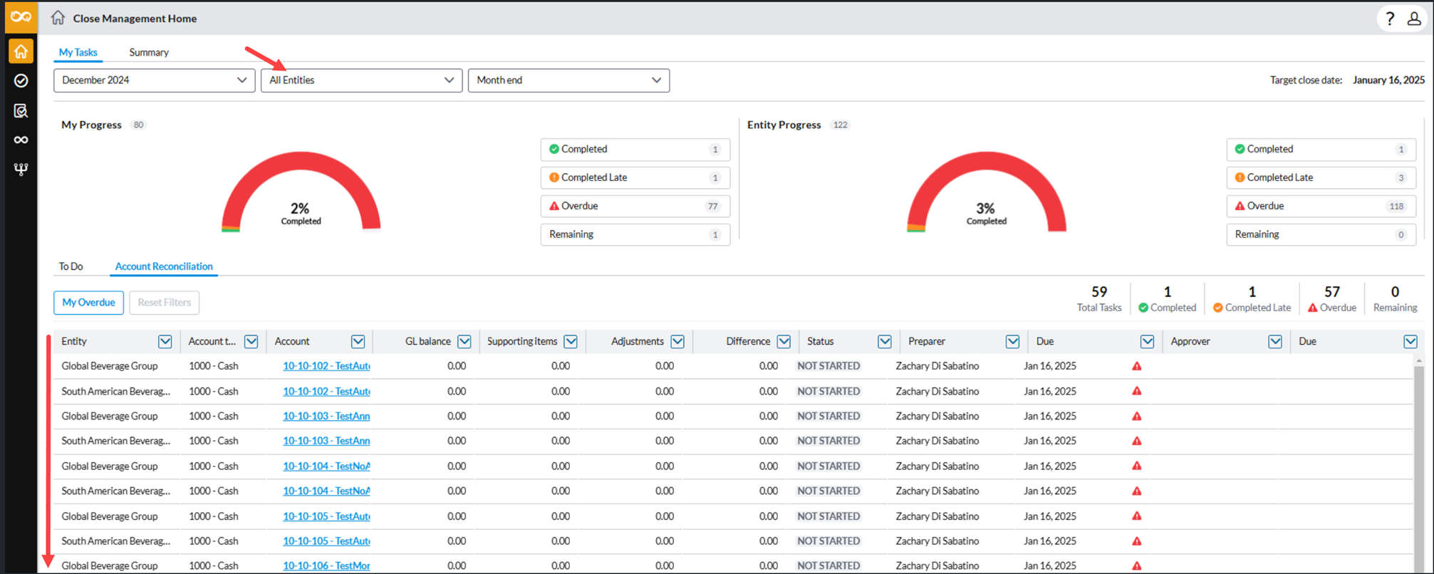
Task: Click the 57 Overdue counter
Action: coord(1332,299)
